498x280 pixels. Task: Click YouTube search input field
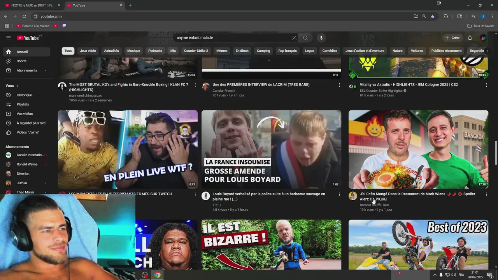(233, 38)
